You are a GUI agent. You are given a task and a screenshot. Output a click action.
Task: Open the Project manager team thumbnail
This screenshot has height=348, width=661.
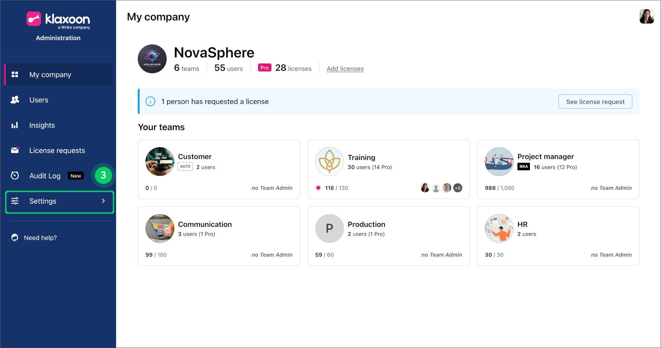pyautogui.click(x=499, y=162)
